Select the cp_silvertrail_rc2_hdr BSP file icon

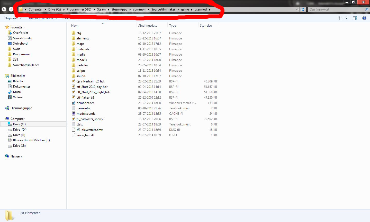74,81
